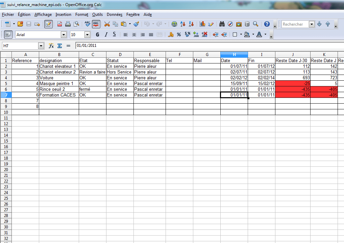Open a file with the Open icon
Viewport: 344px width, 243px height.
pyautogui.click(x=20, y=24)
